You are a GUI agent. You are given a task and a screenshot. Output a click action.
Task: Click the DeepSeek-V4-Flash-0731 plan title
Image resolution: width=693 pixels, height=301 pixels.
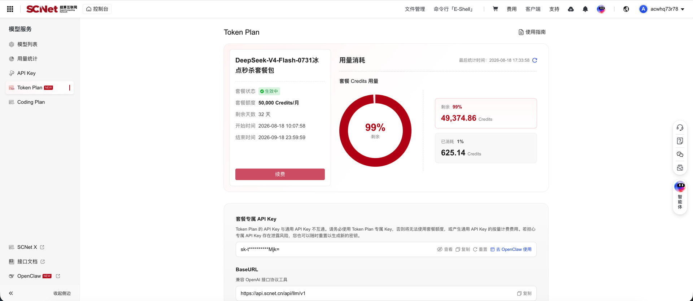[x=277, y=65]
